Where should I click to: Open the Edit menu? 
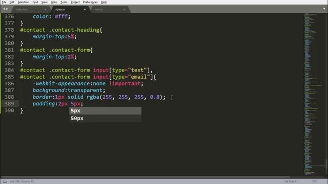[x=12, y=2]
